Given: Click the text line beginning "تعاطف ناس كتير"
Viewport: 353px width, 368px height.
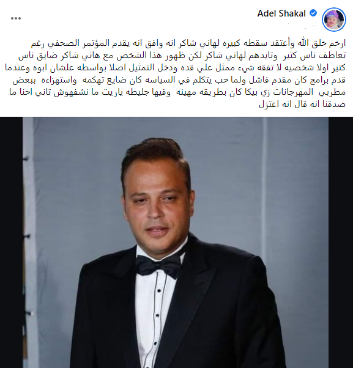Looking at the screenshot, I should [x=182, y=56].
